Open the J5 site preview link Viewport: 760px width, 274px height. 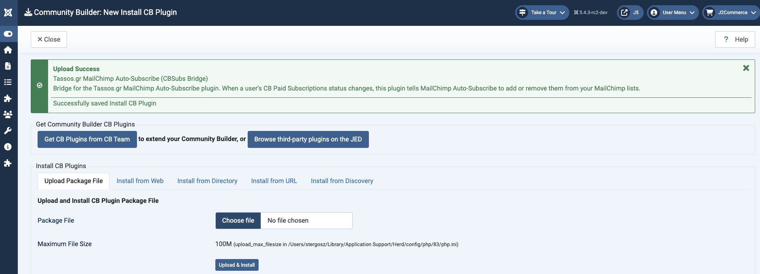click(630, 13)
